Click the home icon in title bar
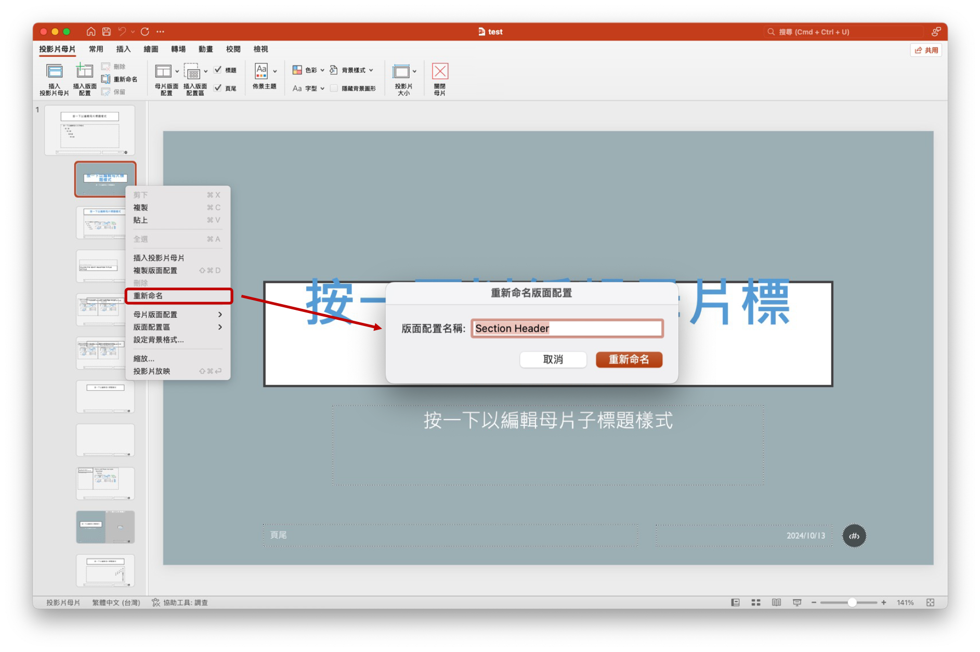This screenshot has width=980, height=652. [91, 32]
